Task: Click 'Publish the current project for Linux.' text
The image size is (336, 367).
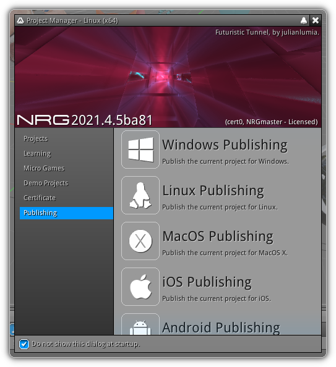Action: [x=220, y=207]
